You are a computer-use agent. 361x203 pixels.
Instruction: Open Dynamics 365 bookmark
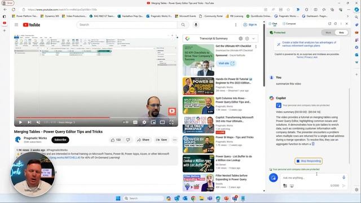50,16
